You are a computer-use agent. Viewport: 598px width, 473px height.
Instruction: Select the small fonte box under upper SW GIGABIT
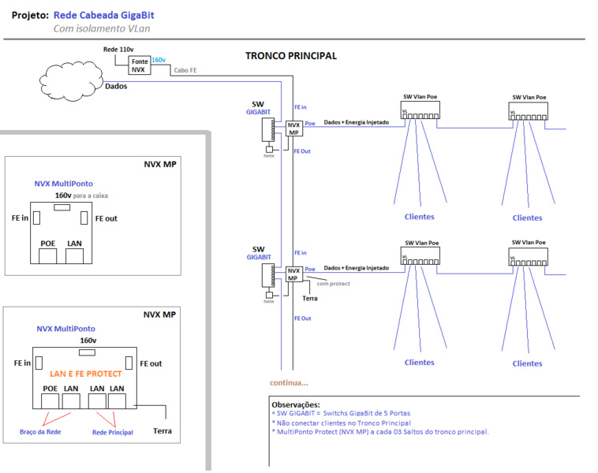[x=269, y=150]
